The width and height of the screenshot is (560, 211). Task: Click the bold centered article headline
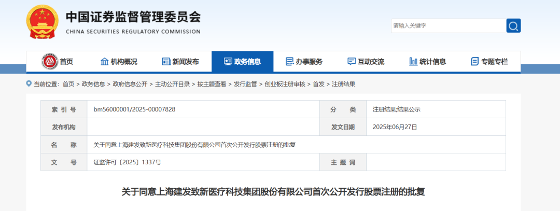click(x=273, y=192)
